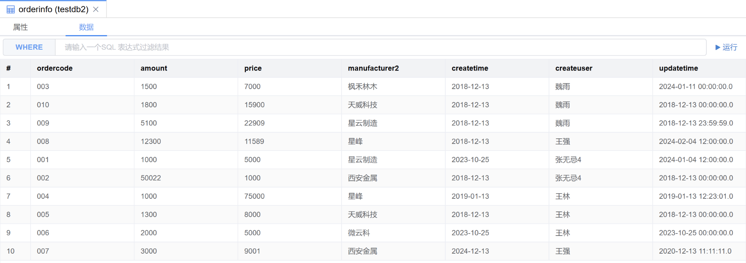Image resolution: width=746 pixels, height=263 pixels.
Task: Click the table icon in orderinfo tab
Action: 10,9
